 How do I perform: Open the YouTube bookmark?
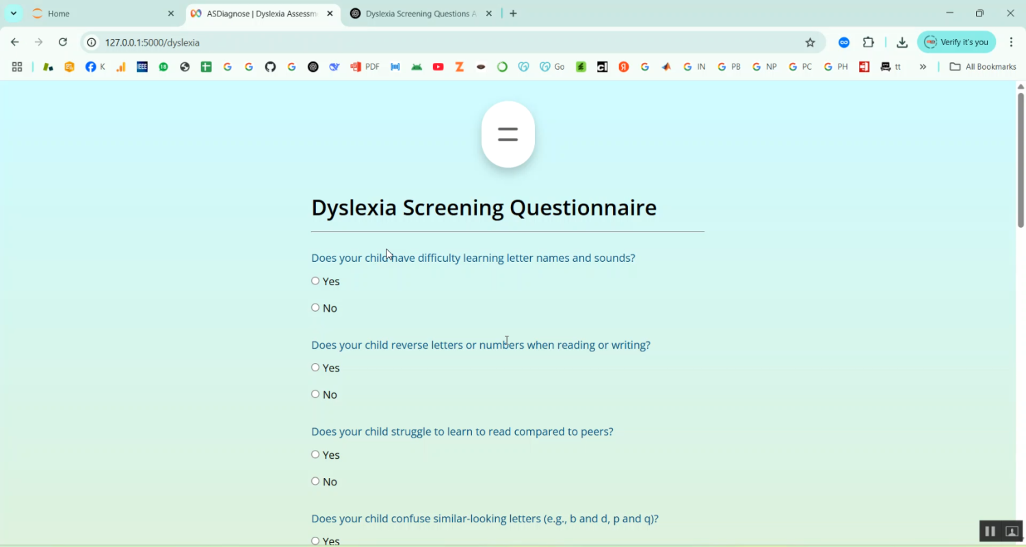[x=438, y=67]
